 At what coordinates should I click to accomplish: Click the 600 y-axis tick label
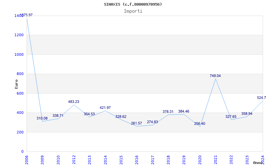20,93
